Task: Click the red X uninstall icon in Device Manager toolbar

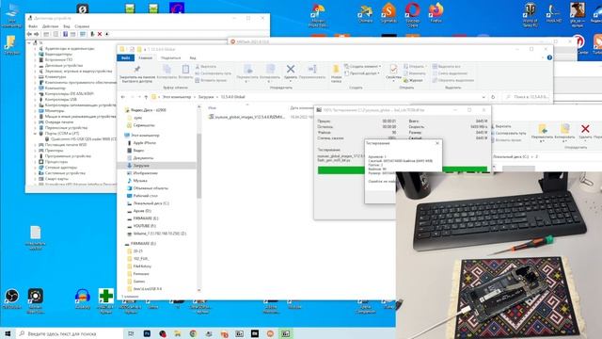Action: click(100, 34)
